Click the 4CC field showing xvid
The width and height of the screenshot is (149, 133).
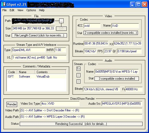point(92,26)
